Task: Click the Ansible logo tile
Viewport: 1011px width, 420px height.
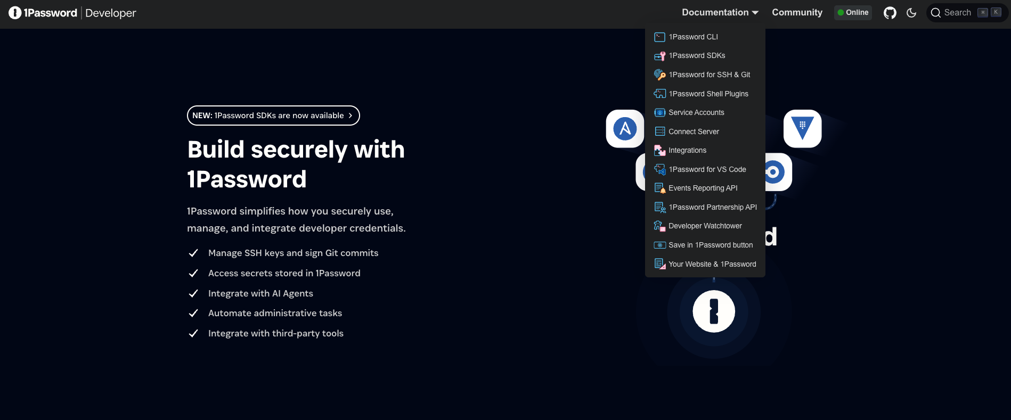Action: [x=625, y=129]
